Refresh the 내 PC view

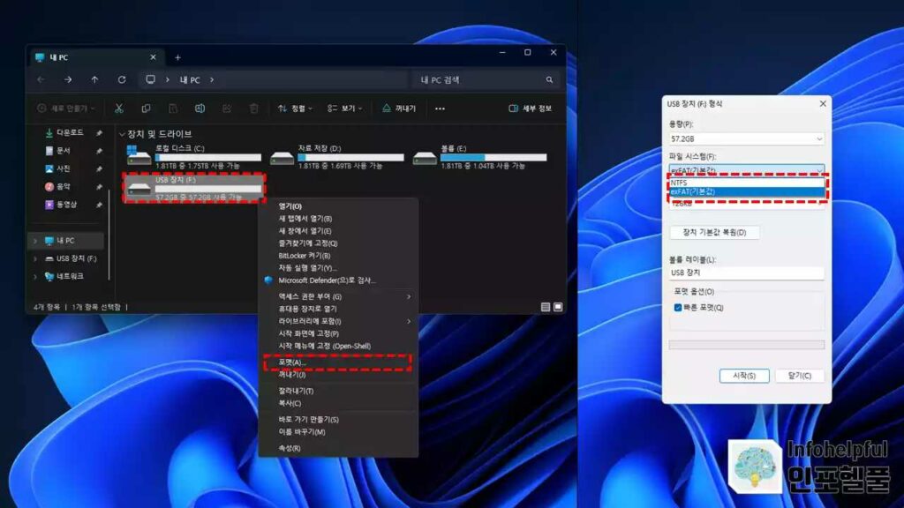tap(122, 80)
